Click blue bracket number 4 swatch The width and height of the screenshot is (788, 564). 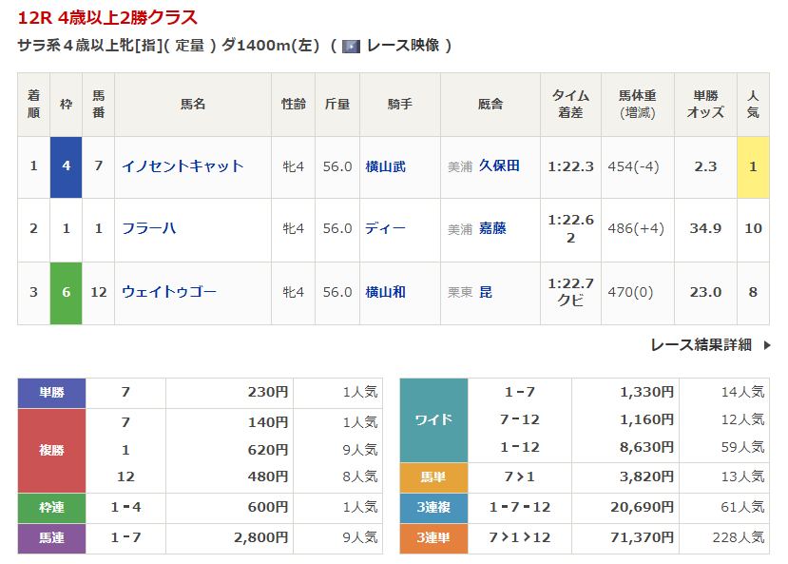(x=66, y=166)
